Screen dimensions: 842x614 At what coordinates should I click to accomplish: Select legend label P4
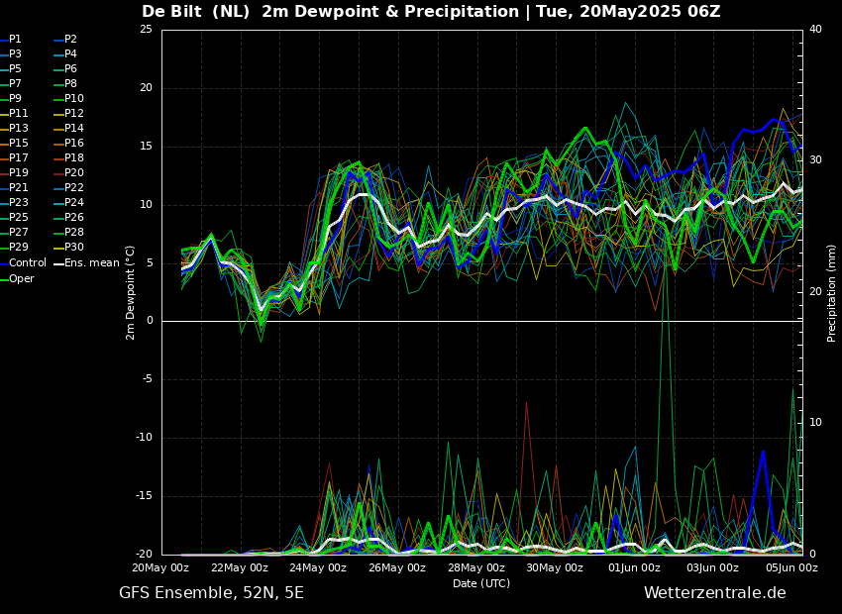(66, 54)
